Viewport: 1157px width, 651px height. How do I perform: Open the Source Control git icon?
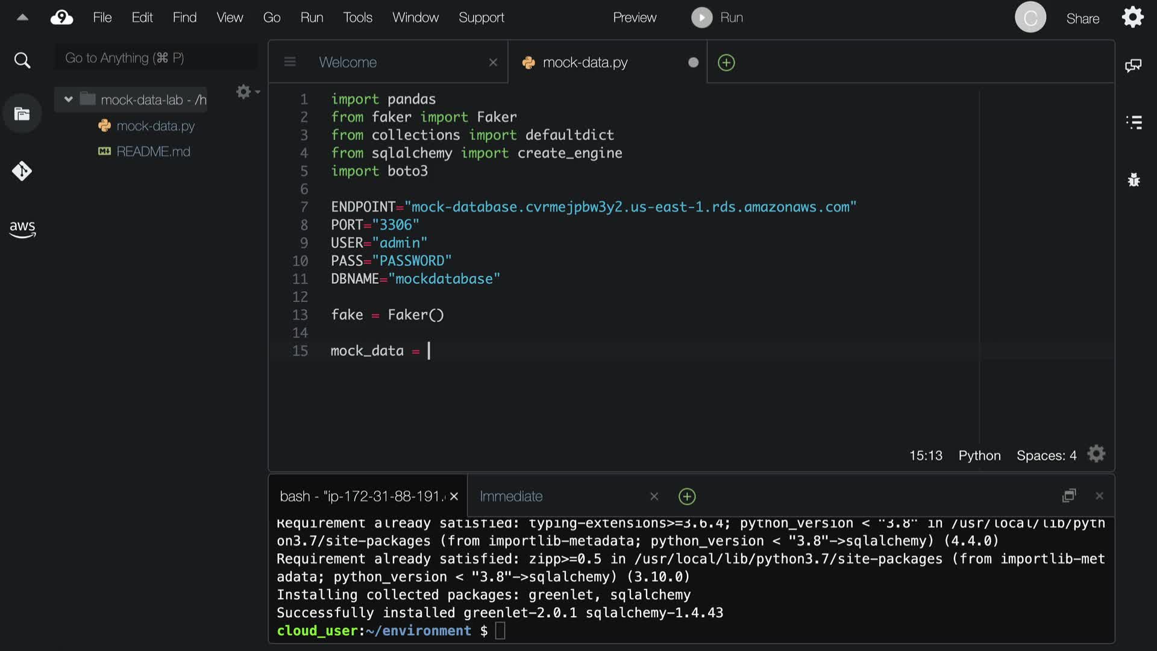point(22,171)
